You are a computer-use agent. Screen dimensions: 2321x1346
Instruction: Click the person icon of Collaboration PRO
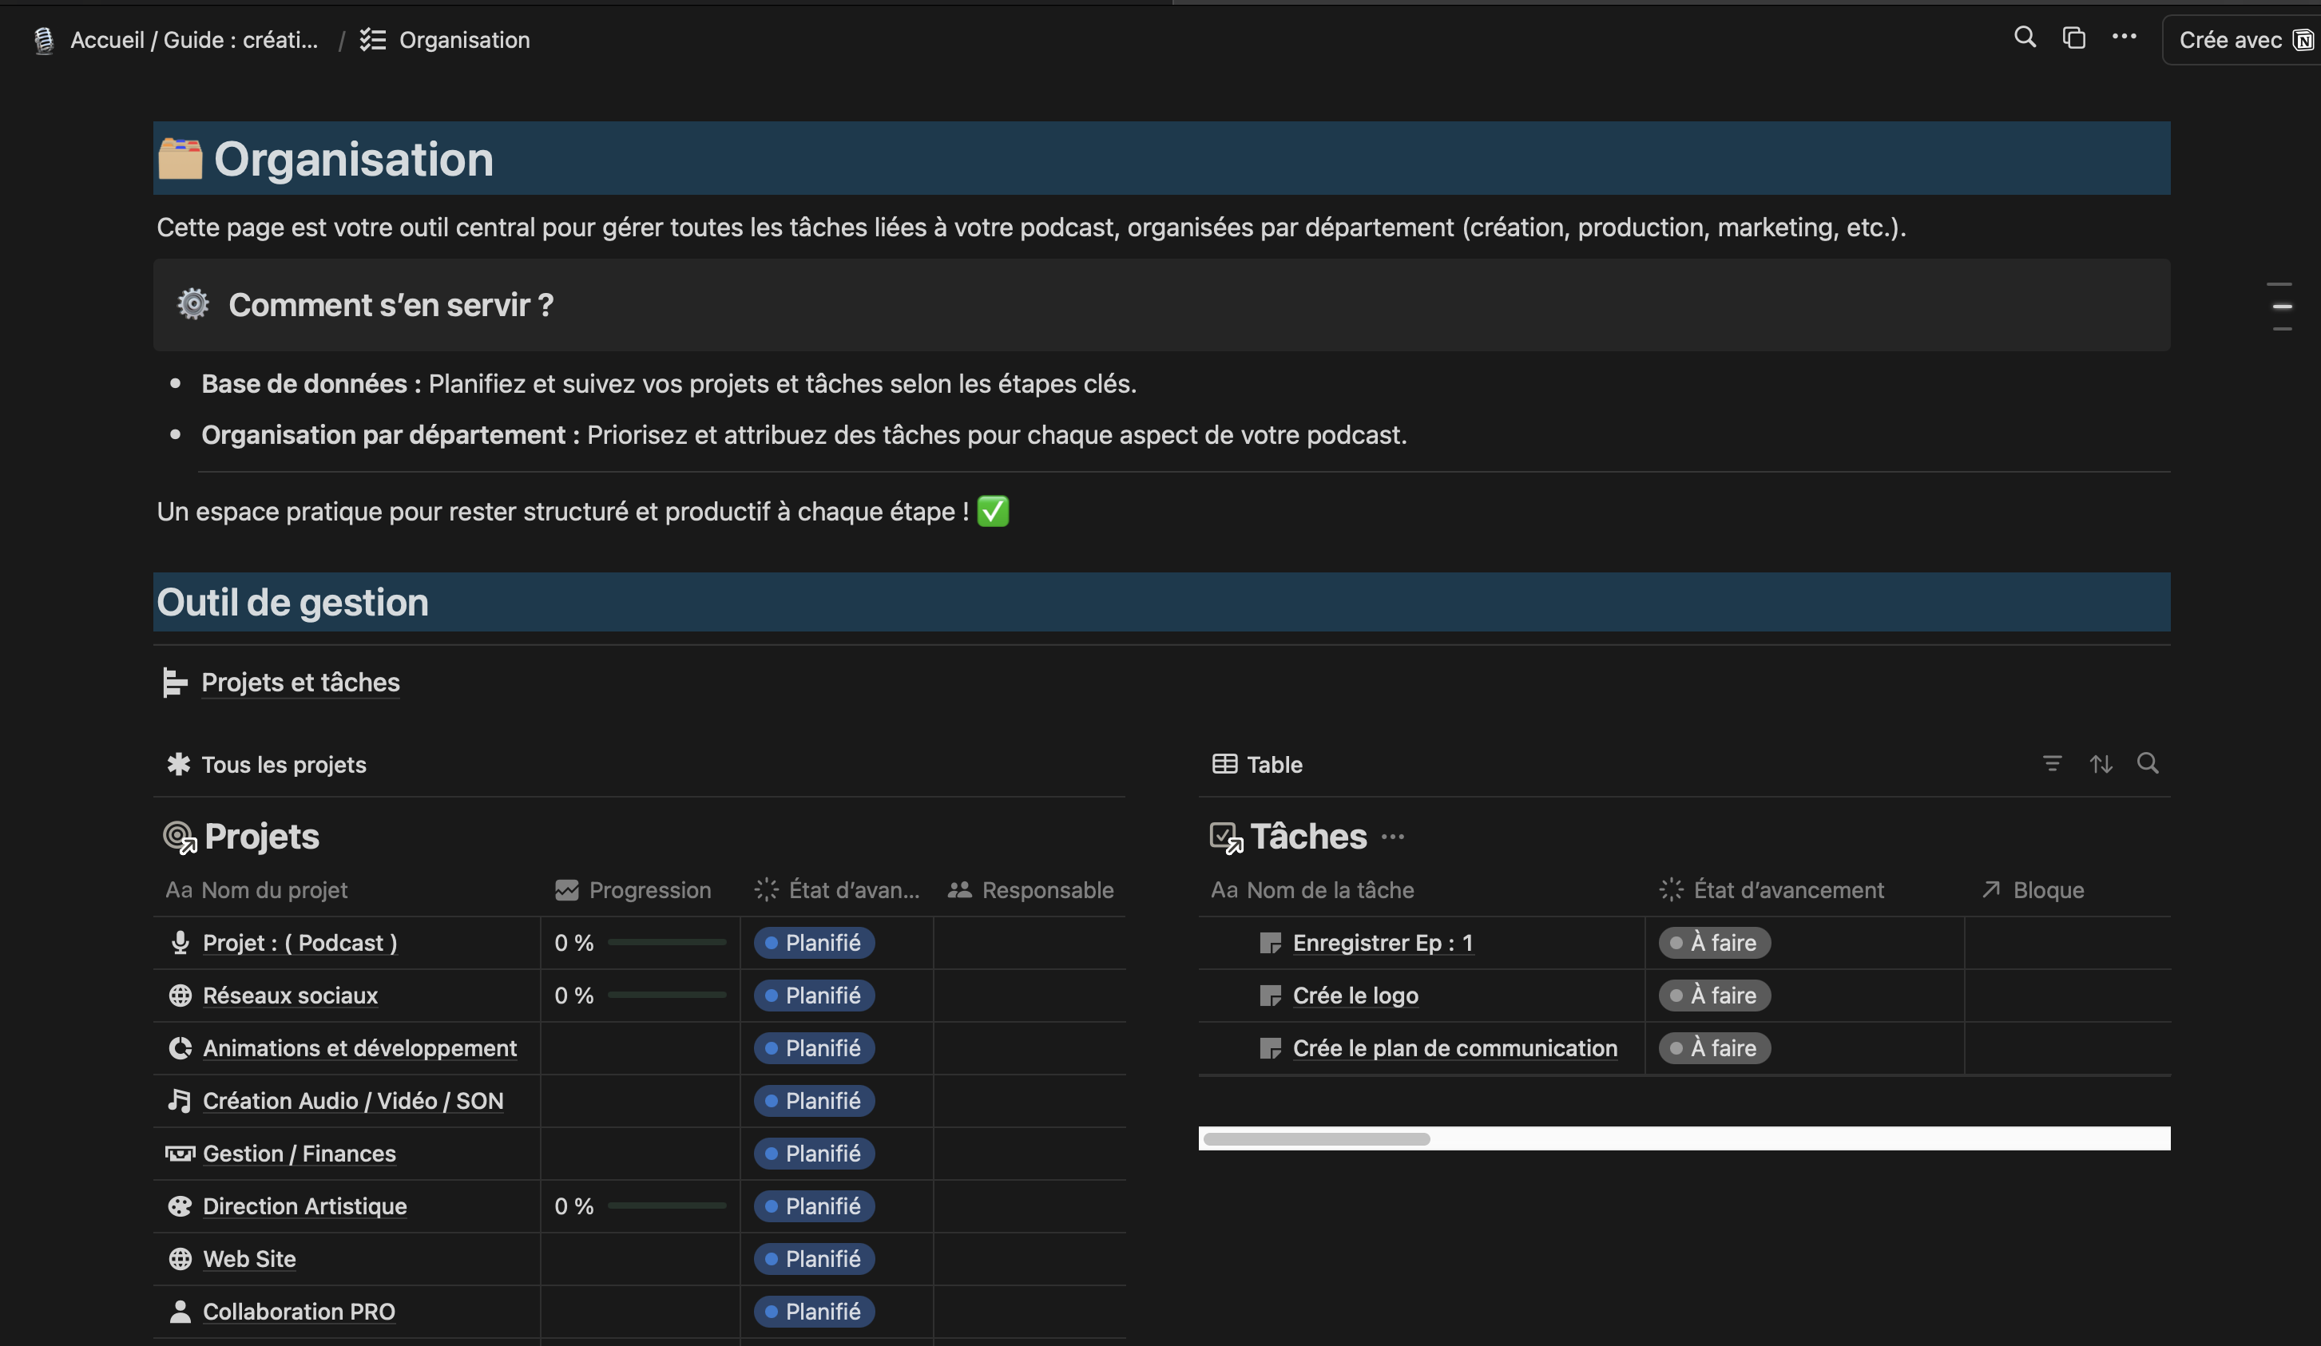[181, 1311]
